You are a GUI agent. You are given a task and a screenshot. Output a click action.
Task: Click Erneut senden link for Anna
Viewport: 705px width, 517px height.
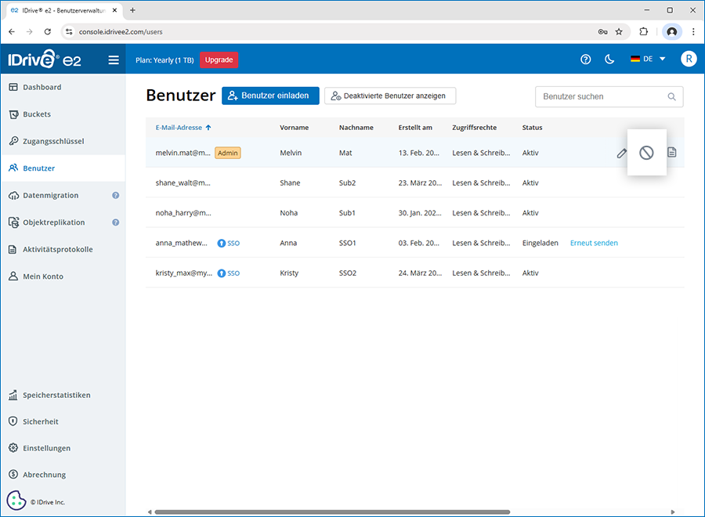coord(594,243)
